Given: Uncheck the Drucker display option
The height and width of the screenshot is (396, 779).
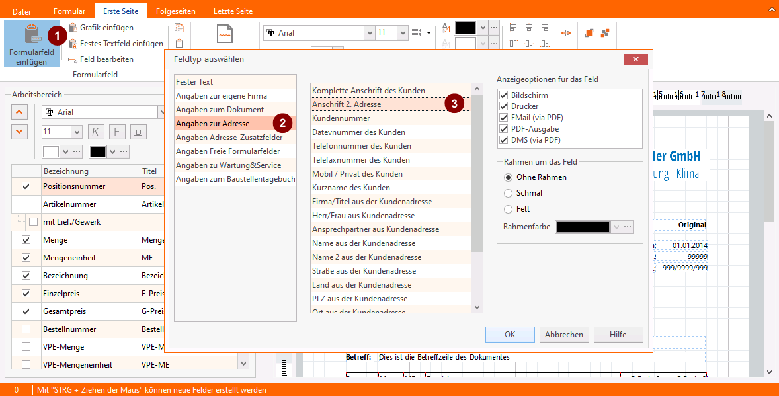Looking at the screenshot, I should pyautogui.click(x=503, y=106).
